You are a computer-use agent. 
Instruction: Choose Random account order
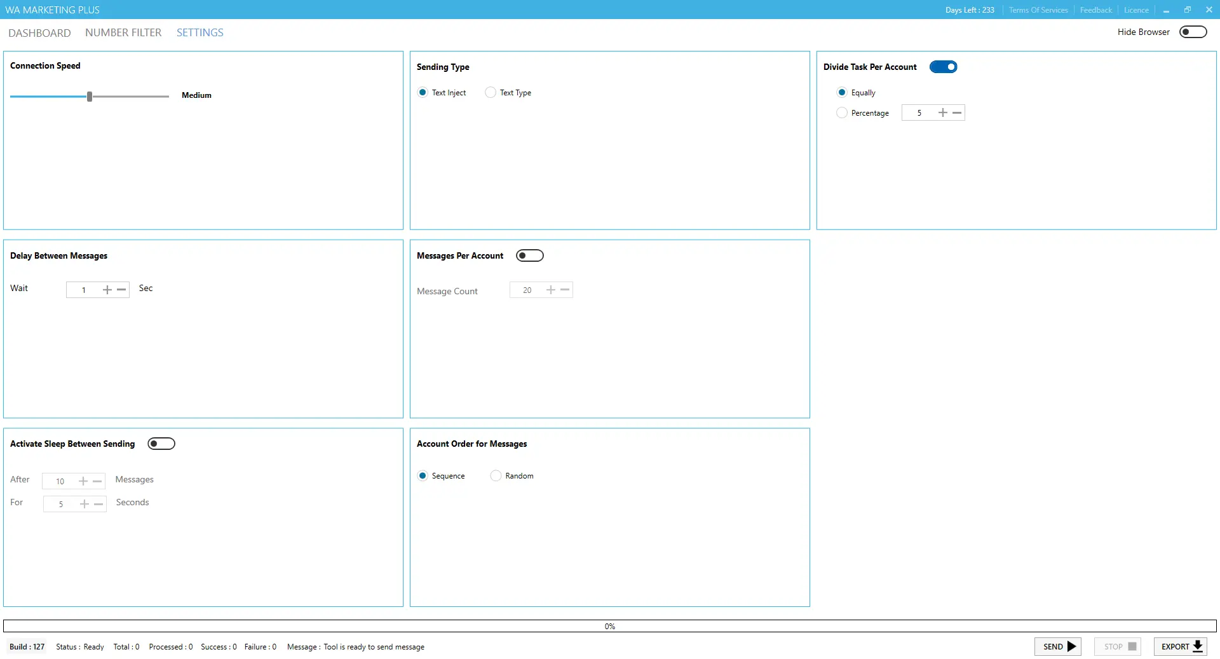tap(496, 475)
